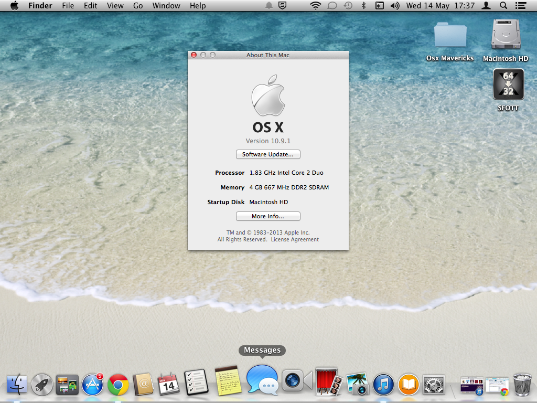Launch FaceTime camera icon in Dock

pos(297,381)
